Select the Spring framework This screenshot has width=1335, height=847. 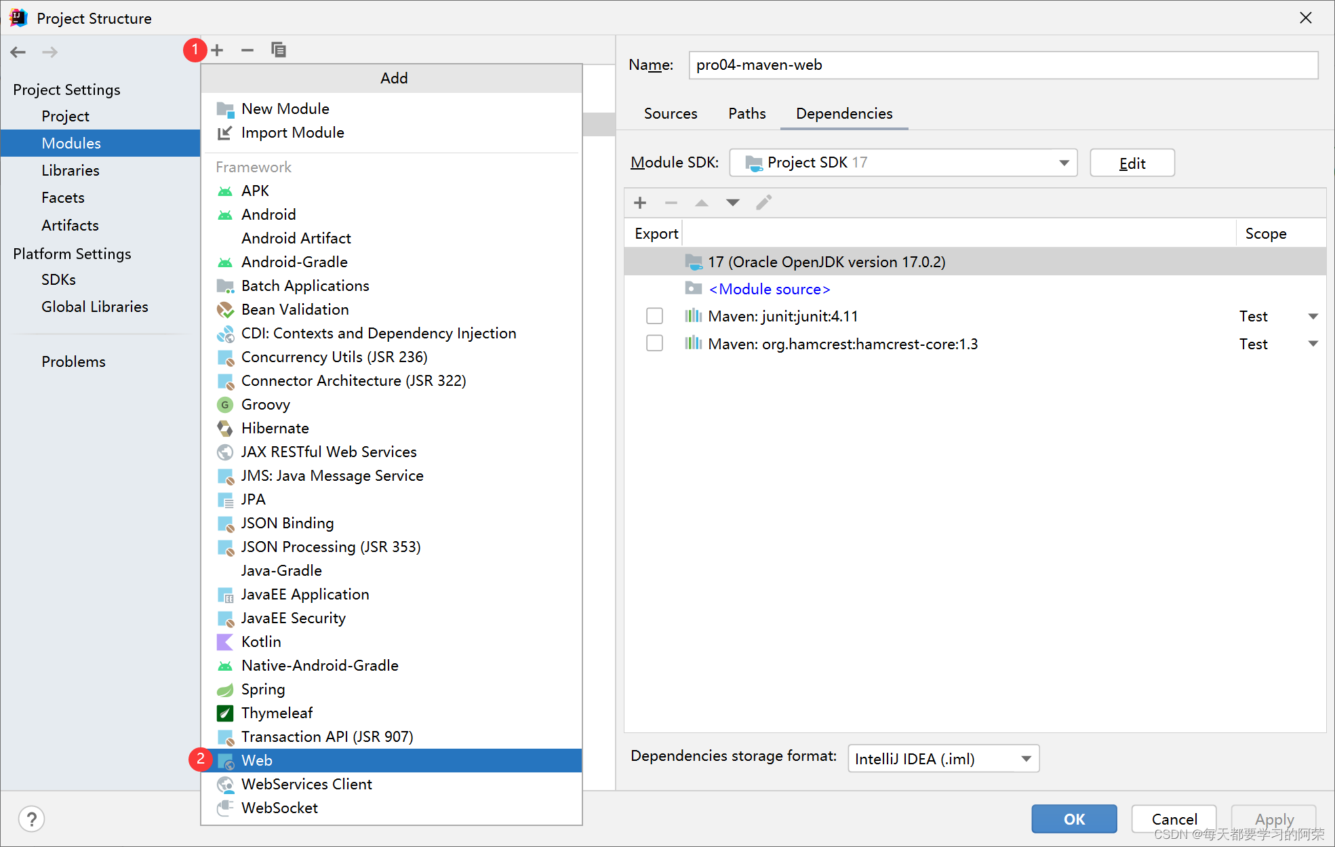(x=392, y=689)
